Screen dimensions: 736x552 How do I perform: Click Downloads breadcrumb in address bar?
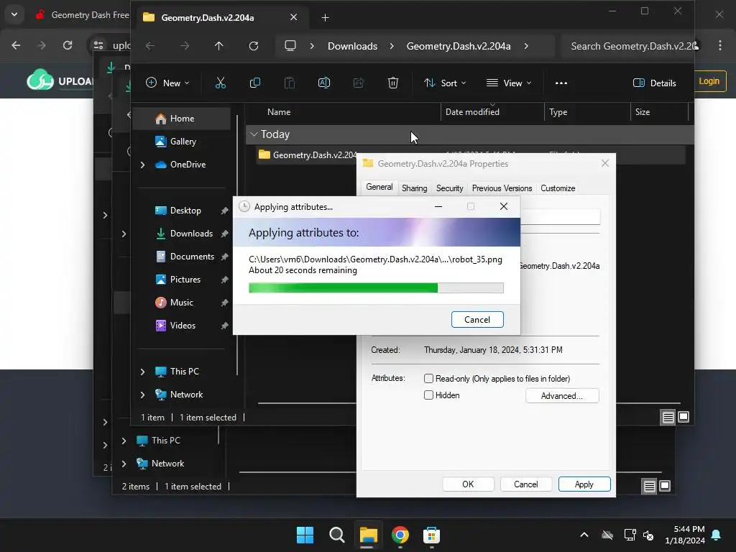tap(352, 46)
